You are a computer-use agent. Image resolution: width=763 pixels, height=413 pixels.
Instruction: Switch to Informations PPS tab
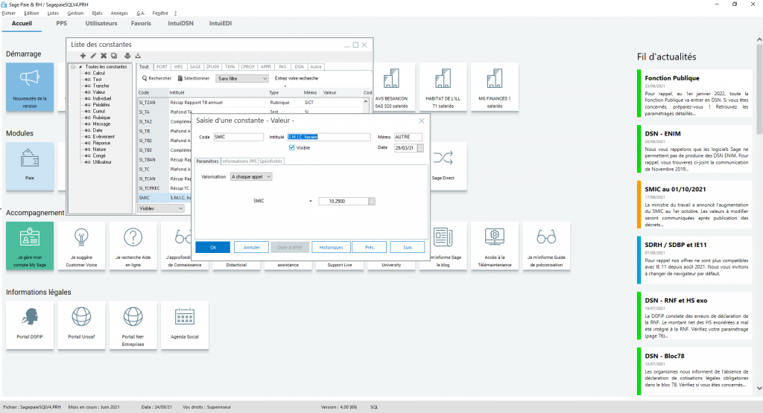click(238, 161)
